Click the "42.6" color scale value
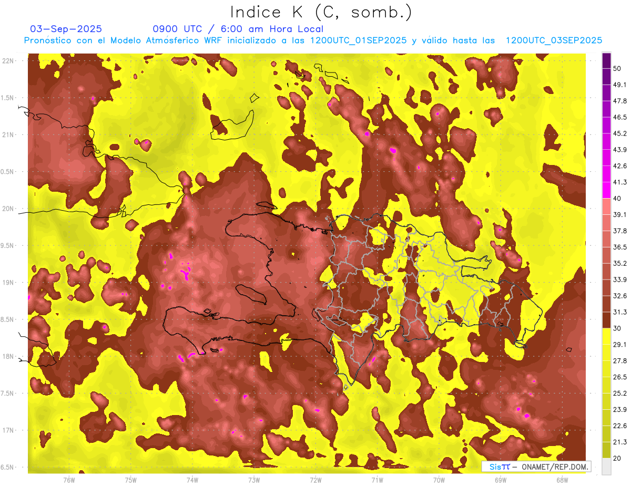This screenshot has height=487, width=631. (x=619, y=166)
